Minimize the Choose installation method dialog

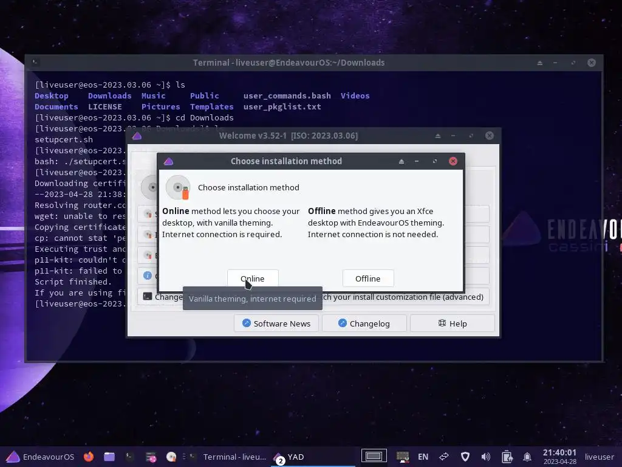pos(417,161)
